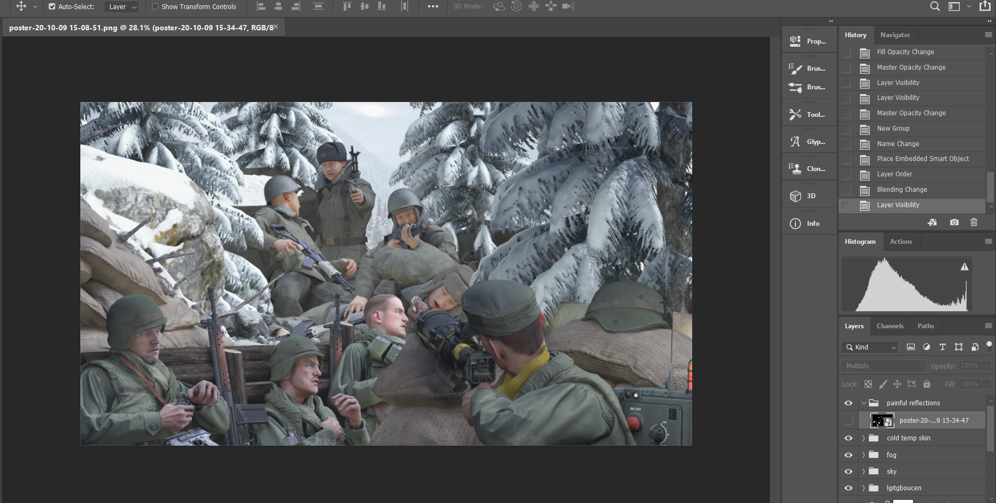Filter layers by shape layers icon
The image size is (996, 503).
click(x=959, y=347)
